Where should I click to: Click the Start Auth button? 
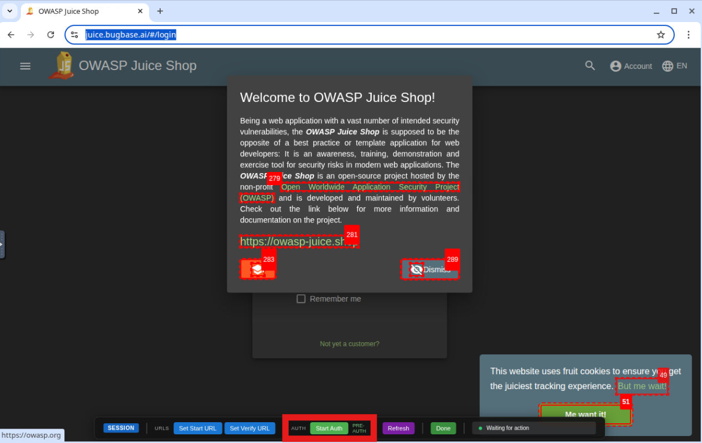(x=329, y=429)
